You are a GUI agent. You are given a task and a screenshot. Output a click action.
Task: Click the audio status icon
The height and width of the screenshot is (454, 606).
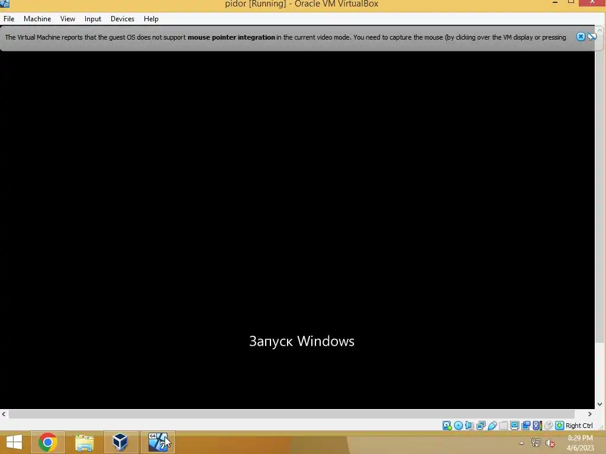pos(469,426)
